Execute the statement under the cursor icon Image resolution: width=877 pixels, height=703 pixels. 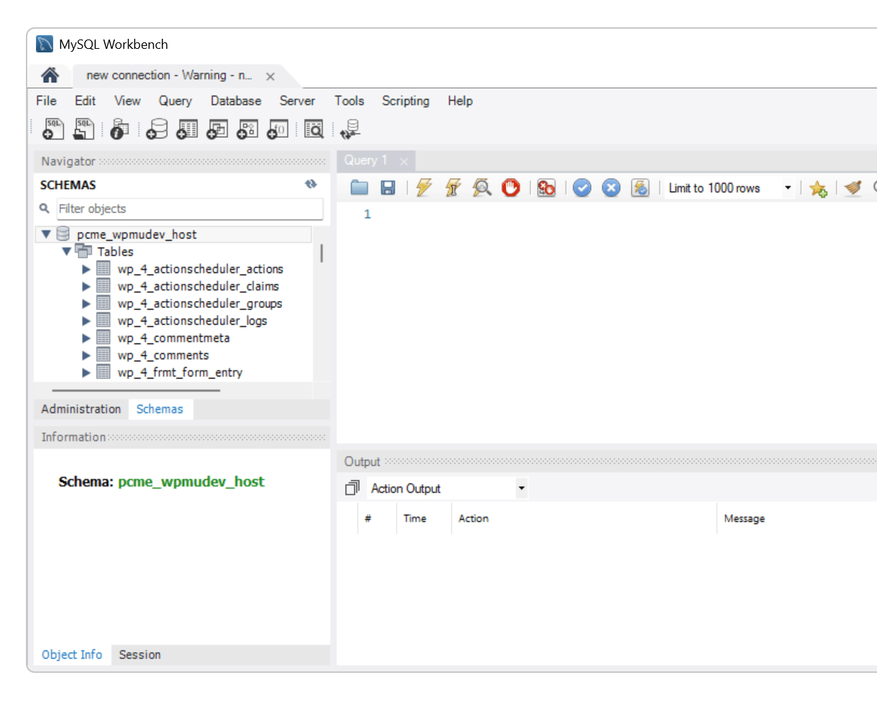pyautogui.click(x=452, y=188)
